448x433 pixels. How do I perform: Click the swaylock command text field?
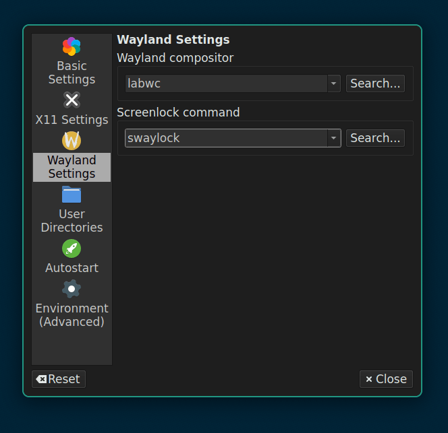coord(226,138)
